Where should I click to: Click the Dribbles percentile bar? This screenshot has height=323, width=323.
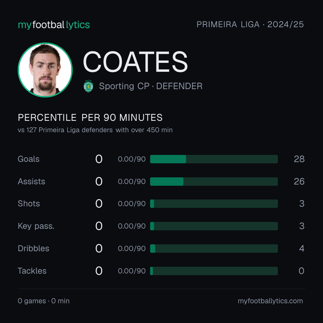(214, 249)
